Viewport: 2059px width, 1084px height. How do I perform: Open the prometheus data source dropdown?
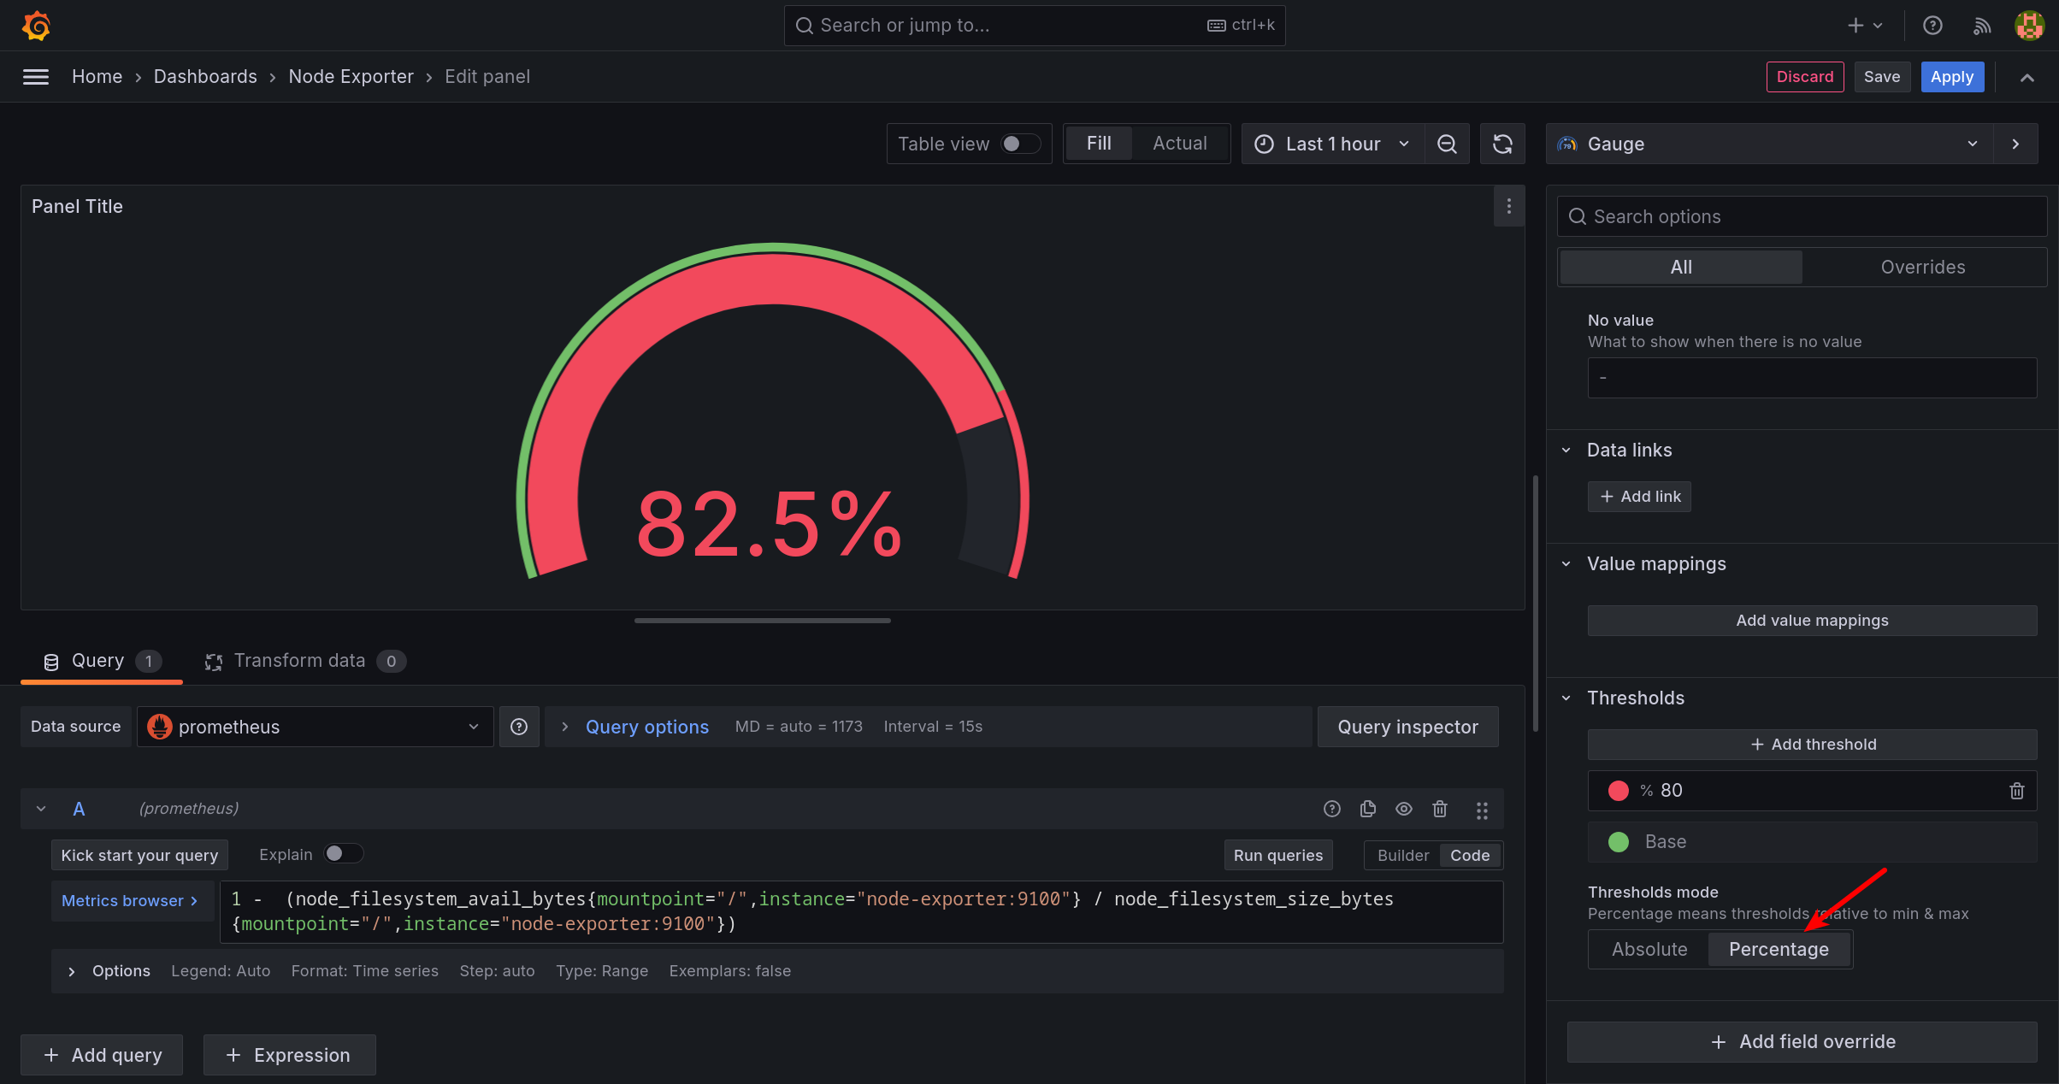pos(315,727)
